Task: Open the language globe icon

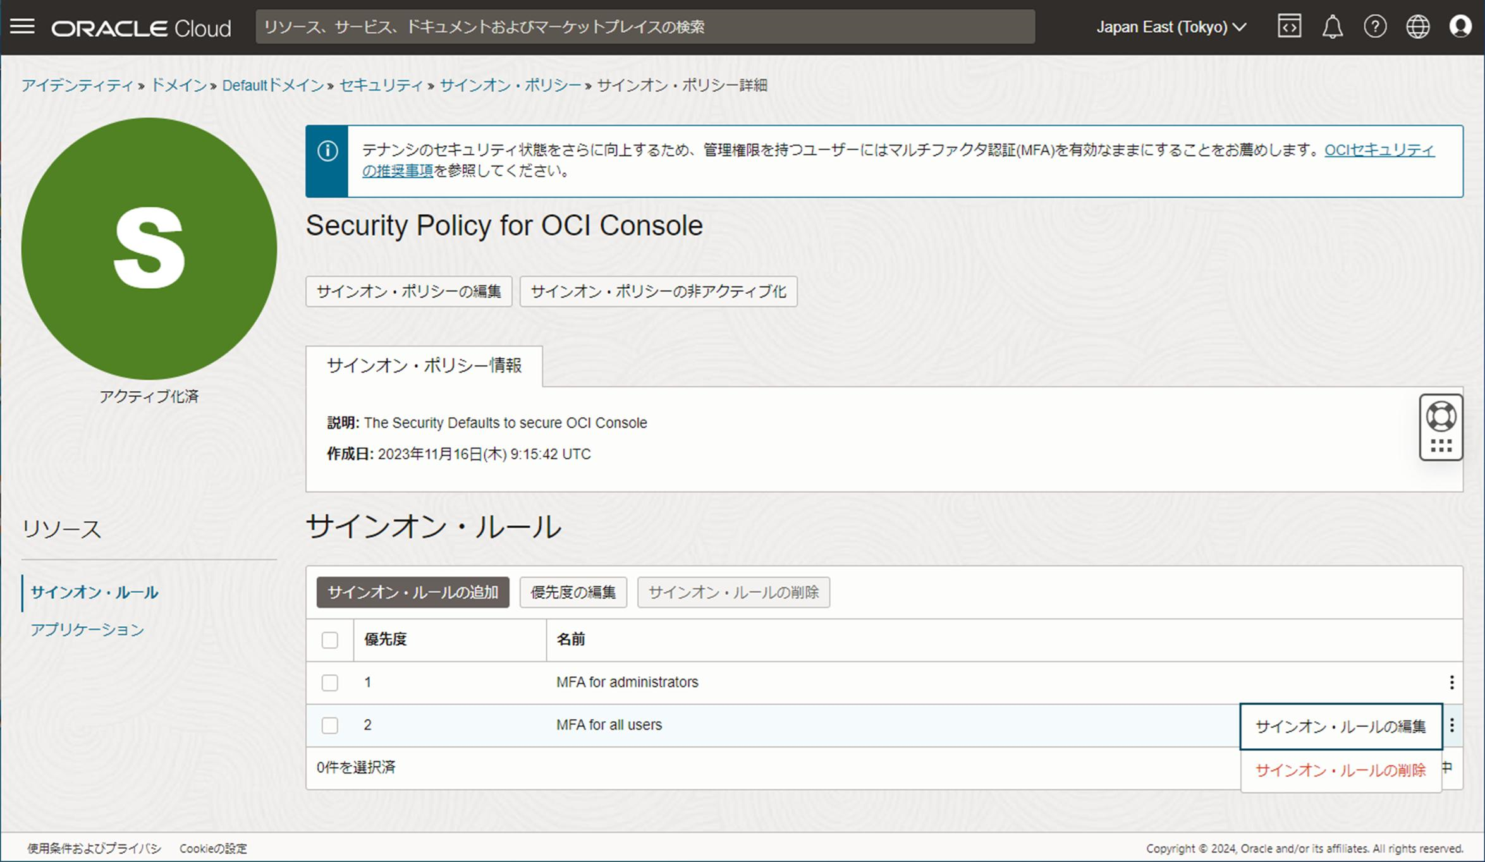Action: [x=1417, y=27]
